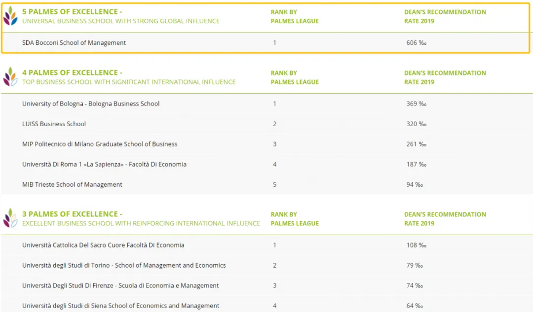The image size is (533, 312).
Task: Click the 79 ‰ rate value
Action: [415, 265]
